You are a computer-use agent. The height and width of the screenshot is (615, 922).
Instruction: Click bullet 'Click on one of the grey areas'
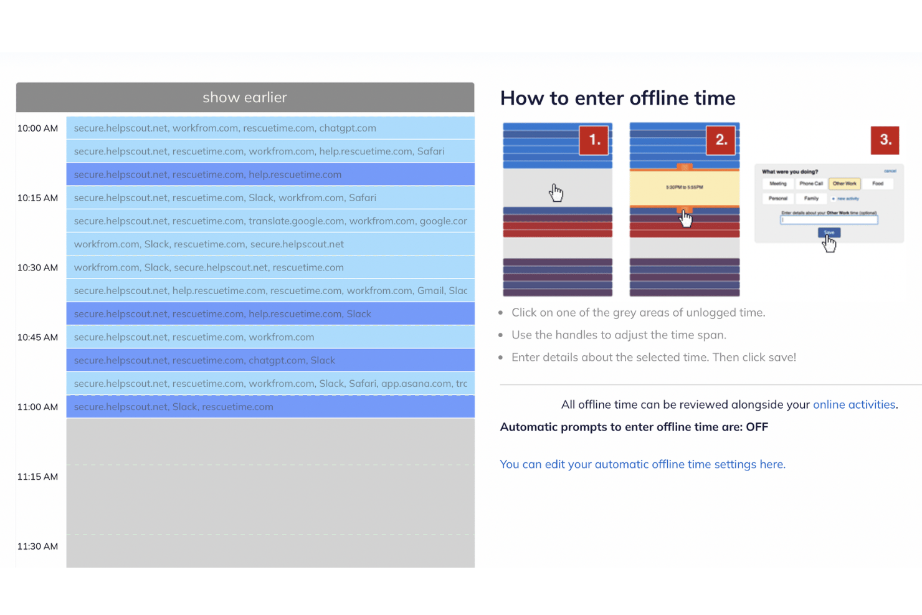coord(638,312)
